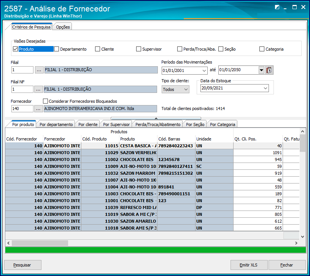Click the Produto column header
Image resolution: width=310 pixels, height=276 pixels.
point(138,139)
